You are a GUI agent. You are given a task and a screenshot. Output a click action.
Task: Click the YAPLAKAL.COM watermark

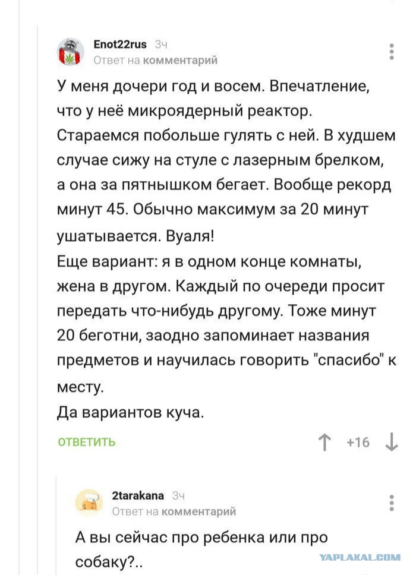click(x=360, y=558)
